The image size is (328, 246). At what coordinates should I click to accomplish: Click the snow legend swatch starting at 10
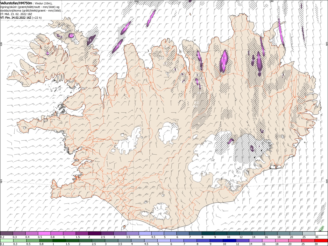pyautogui.click(x=233, y=233)
